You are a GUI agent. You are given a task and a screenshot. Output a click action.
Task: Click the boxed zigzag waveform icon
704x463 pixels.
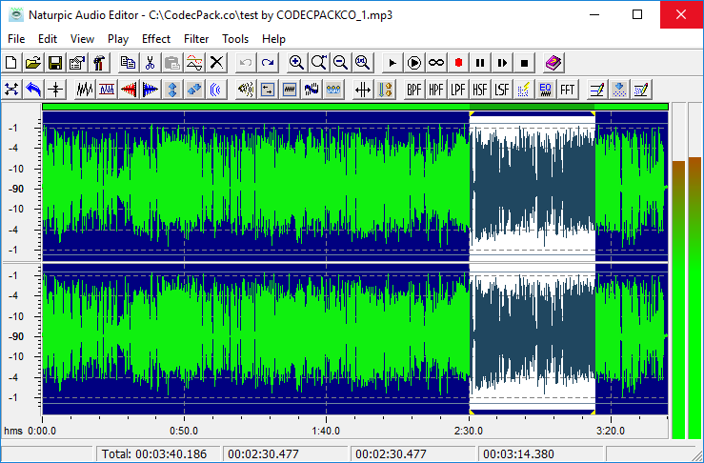click(290, 90)
